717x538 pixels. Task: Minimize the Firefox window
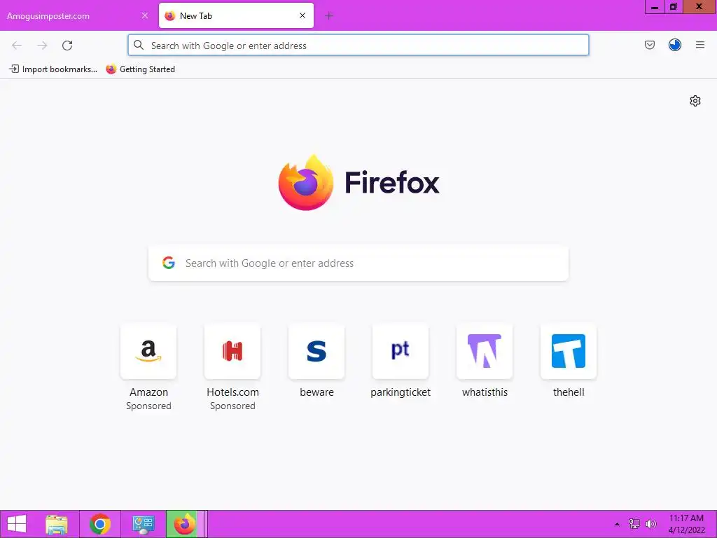point(655,7)
